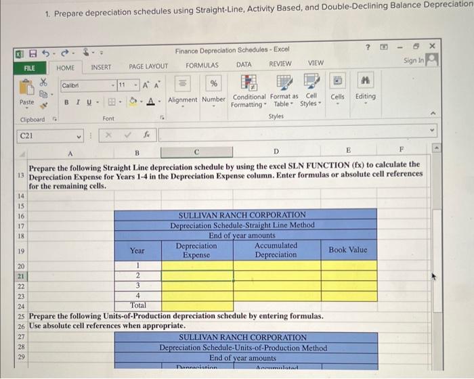Switch to the VIEW tab
Image resolution: width=474 pixels, height=379 pixels.
316,63
